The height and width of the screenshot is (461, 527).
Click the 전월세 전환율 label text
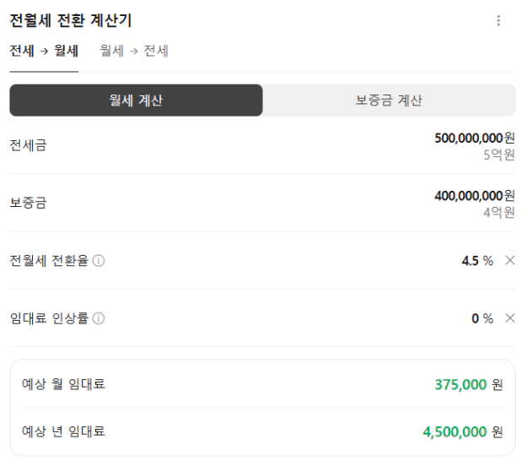tap(49, 260)
